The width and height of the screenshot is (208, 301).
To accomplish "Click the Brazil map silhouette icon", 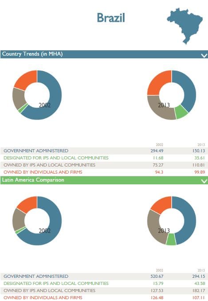I will click(184, 26).
